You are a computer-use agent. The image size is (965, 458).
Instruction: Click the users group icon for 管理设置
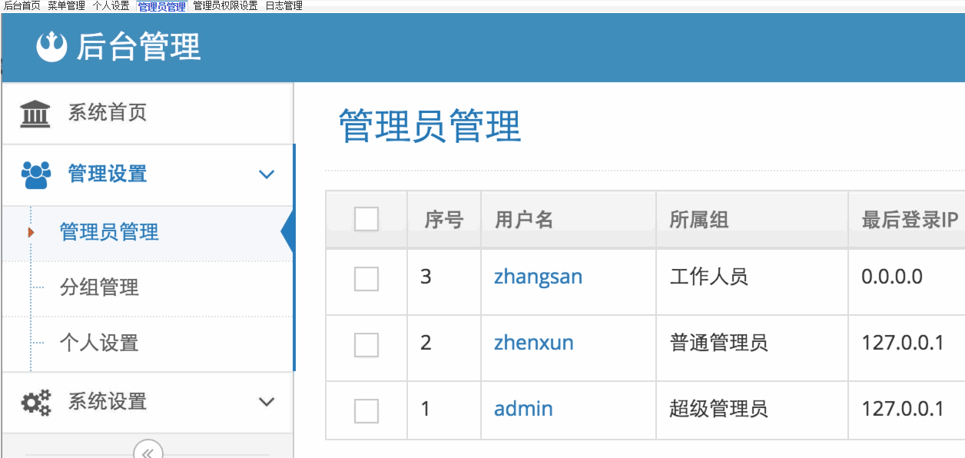[x=36, y=174]
